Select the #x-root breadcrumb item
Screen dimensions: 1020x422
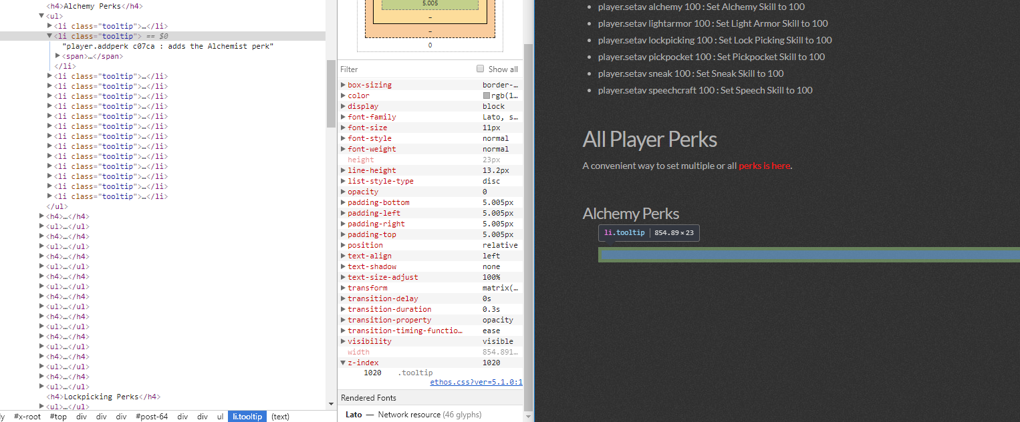coord(27,417)
